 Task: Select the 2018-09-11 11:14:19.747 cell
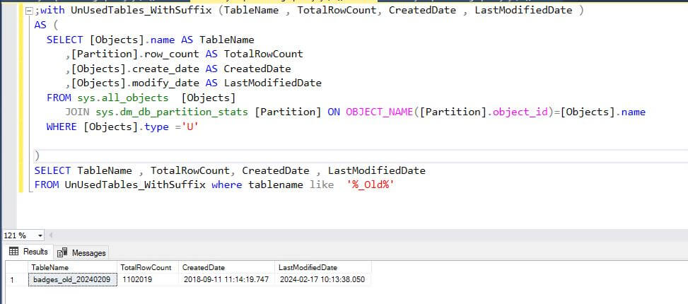[227, 279]
